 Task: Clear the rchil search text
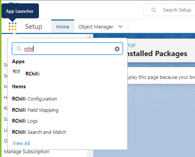tap(117, 49)
